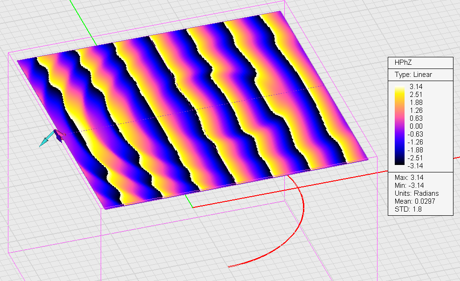Select the 1.26 tick label on the scale
Image resolution: width=460 pixels, height=281 pixels.
416,110
